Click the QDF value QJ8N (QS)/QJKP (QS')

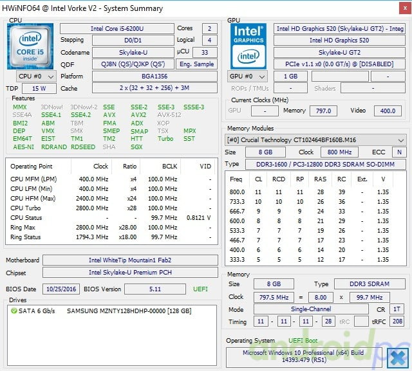pyautogui.click(x=133, y=64)
